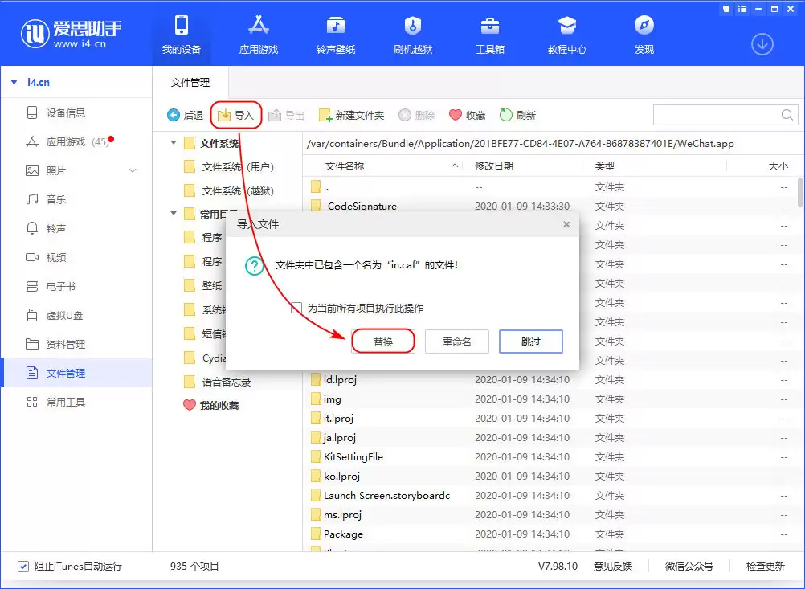Select the 文件管理 tab
The image size is (805, 589).
point(190,82)
